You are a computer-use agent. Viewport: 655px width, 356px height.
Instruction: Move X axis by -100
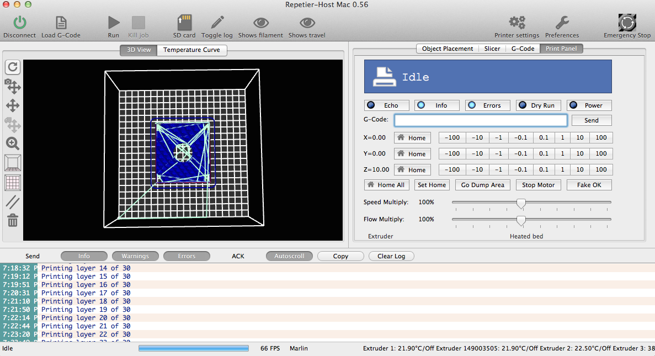coord(452,137)
